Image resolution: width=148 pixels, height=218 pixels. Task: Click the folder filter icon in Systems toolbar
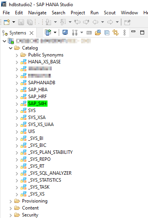[x=98, y=33]
